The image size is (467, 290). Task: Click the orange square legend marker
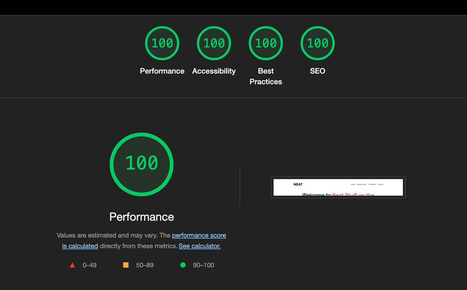tap(126, 265)
